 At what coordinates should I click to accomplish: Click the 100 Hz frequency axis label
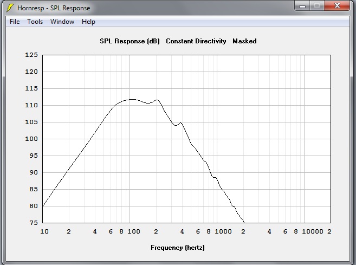pos(134,231)
